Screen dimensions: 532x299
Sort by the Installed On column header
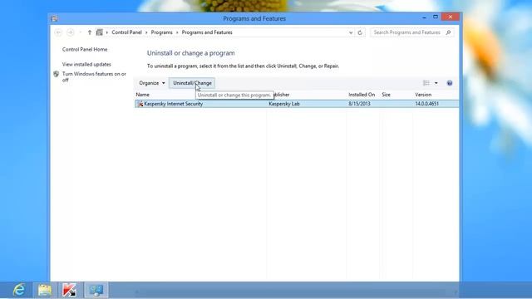(x=362, y=95)
